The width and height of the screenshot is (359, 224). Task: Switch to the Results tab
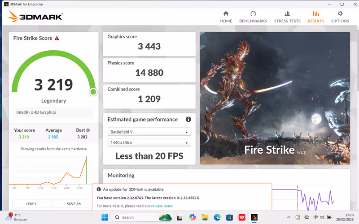[316, 17]
